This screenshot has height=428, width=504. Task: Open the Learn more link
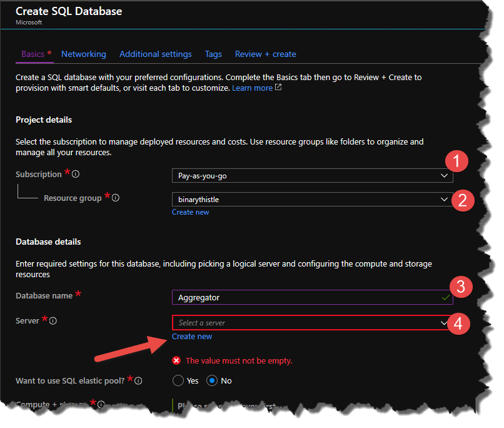click(251, 88)
